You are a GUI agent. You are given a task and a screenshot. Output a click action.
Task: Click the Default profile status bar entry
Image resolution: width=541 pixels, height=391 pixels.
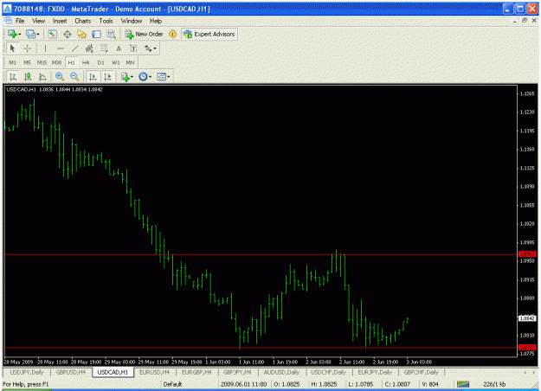point(172,384)
